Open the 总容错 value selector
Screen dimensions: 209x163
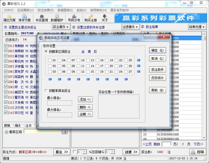pyautogui.click(x=82, y=152)
